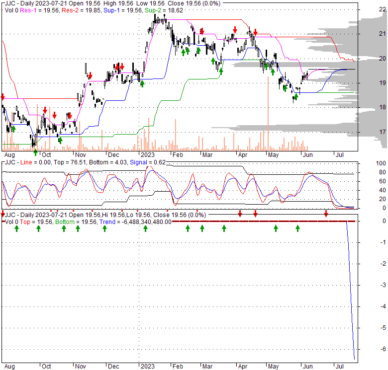Click Jun on the trend panel date axis
The image size is (388, 370).
coord(308,367)
